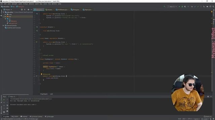The image size is (215, 120).
Task: Click the Search Everywhere magnifier icon
Action: [213, 7]
